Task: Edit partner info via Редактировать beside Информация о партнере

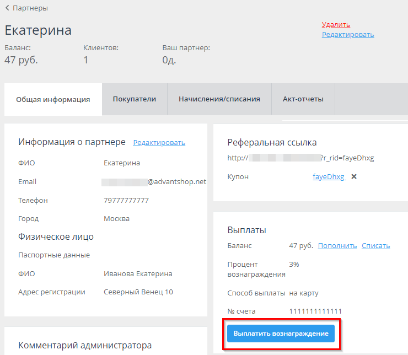Action: 159,143
